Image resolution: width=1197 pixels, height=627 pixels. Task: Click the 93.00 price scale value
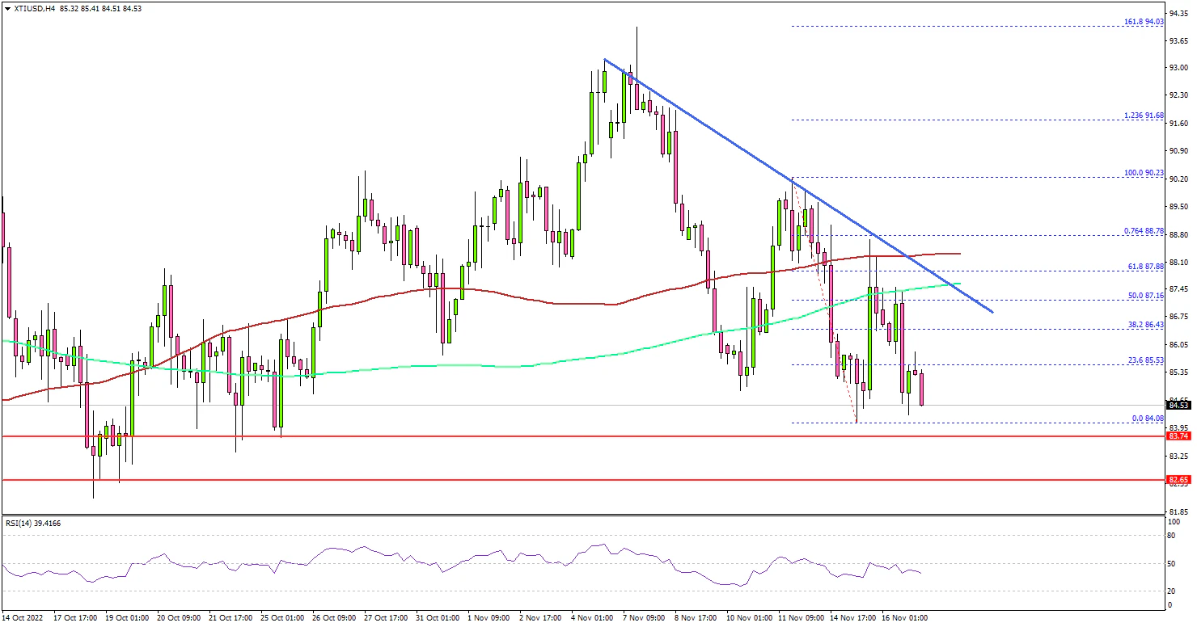coord(1178,67)
